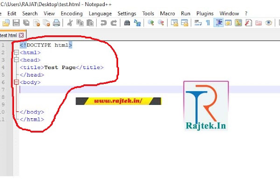Viewport: 280px width, 188px height.
Task: Click the Redo arrow toolbar icon
Action: (113, 23)
